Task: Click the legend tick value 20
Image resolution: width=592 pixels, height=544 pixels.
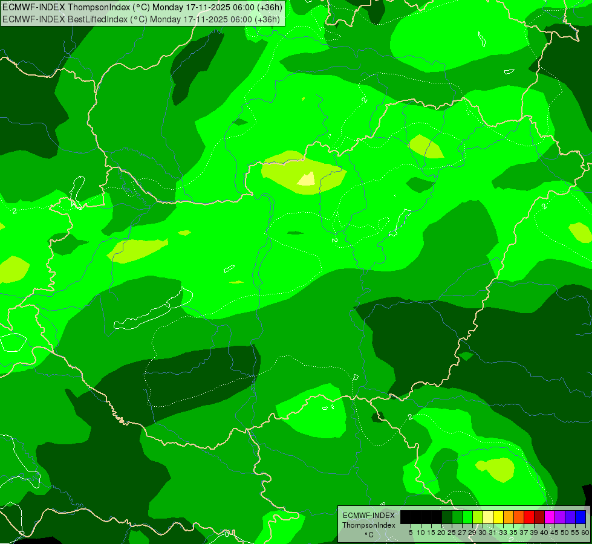Action: click(441, 533)
